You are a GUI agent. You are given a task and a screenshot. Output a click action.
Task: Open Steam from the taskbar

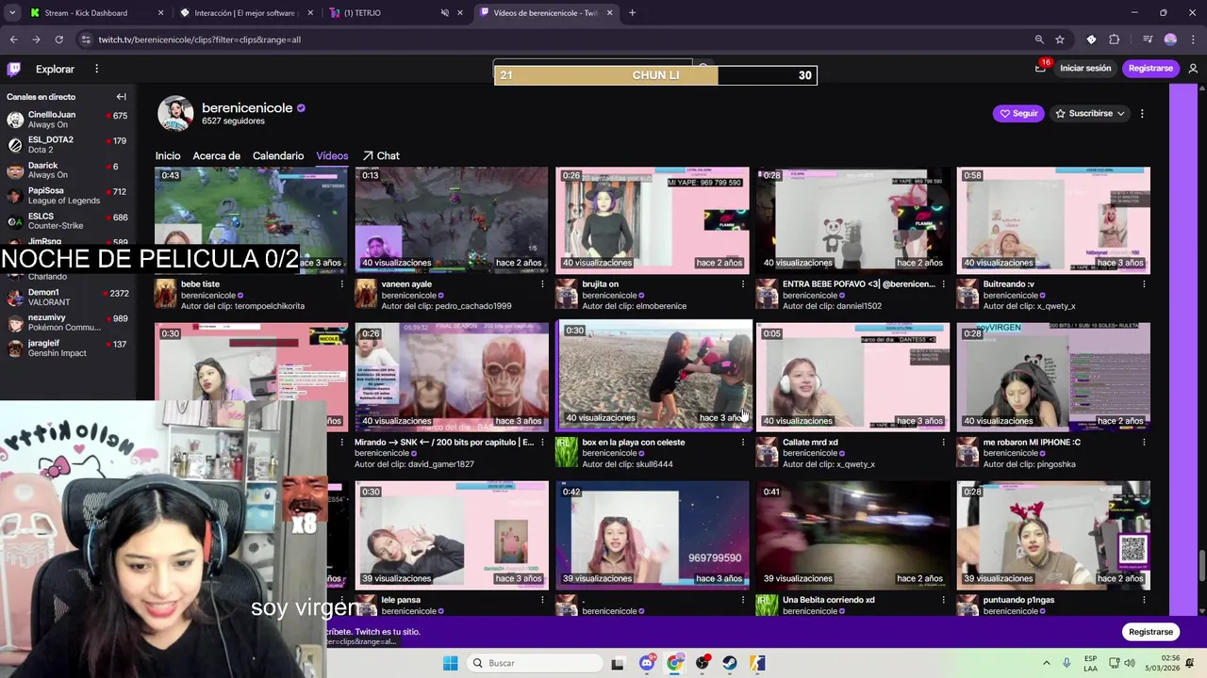click(730, 663)
